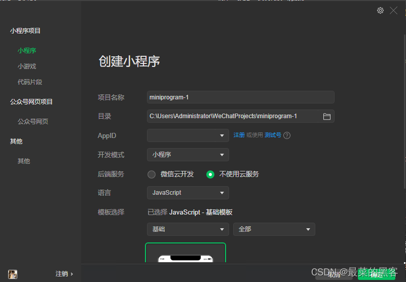
Task: Close the create project dialog
Action: click(x=393, y=10)
